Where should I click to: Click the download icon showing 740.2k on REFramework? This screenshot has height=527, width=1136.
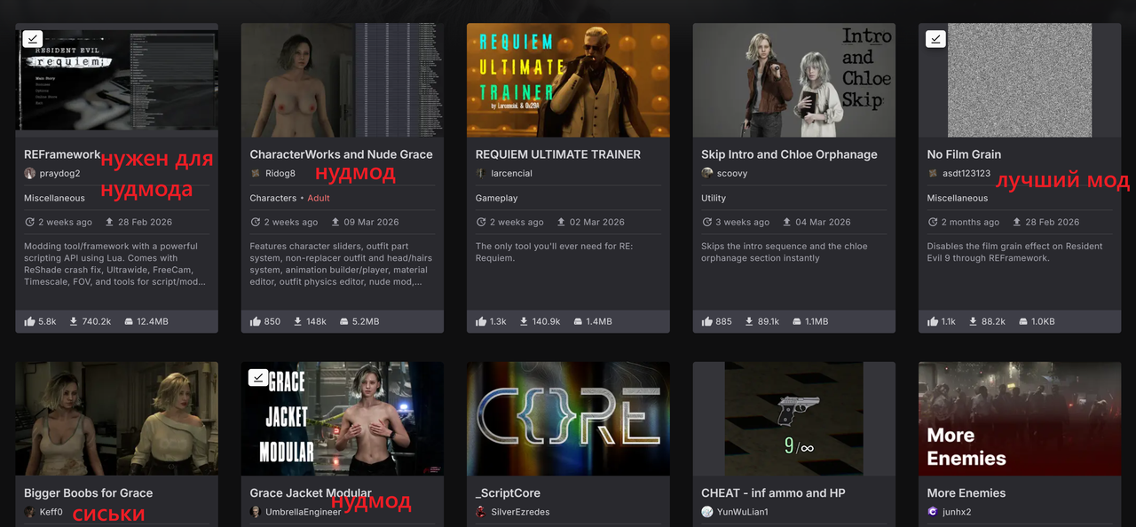(x=74, y=321)
